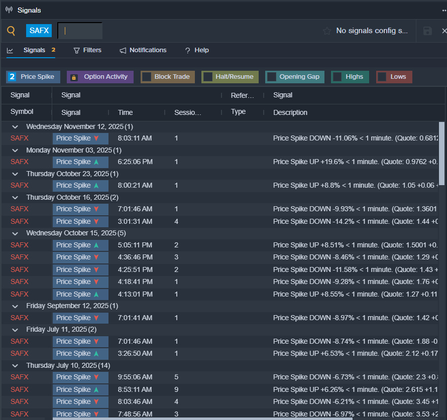This screenshot has height=420, width=447.
Task: Collapse the Wednesday October 15, 2025 group
Action: [x=15, y=233]
